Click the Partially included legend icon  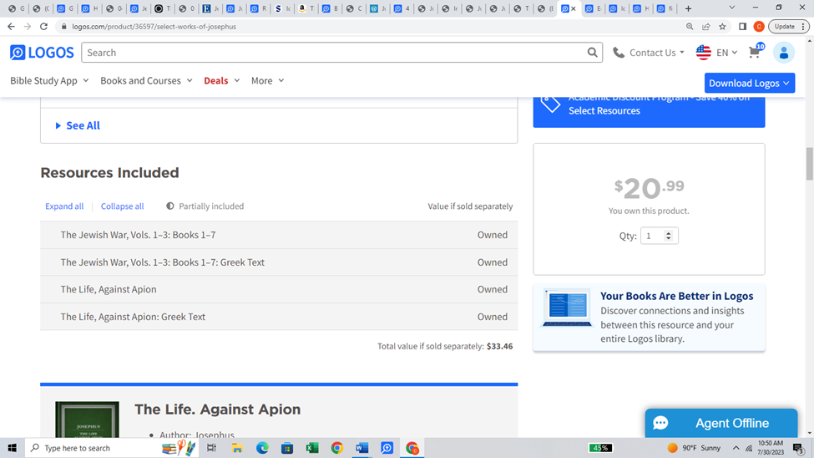(x=169, y=206)
